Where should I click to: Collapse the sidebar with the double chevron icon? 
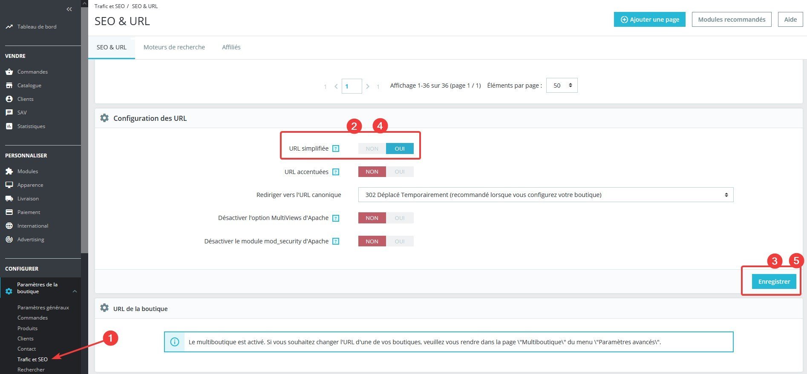69,9
